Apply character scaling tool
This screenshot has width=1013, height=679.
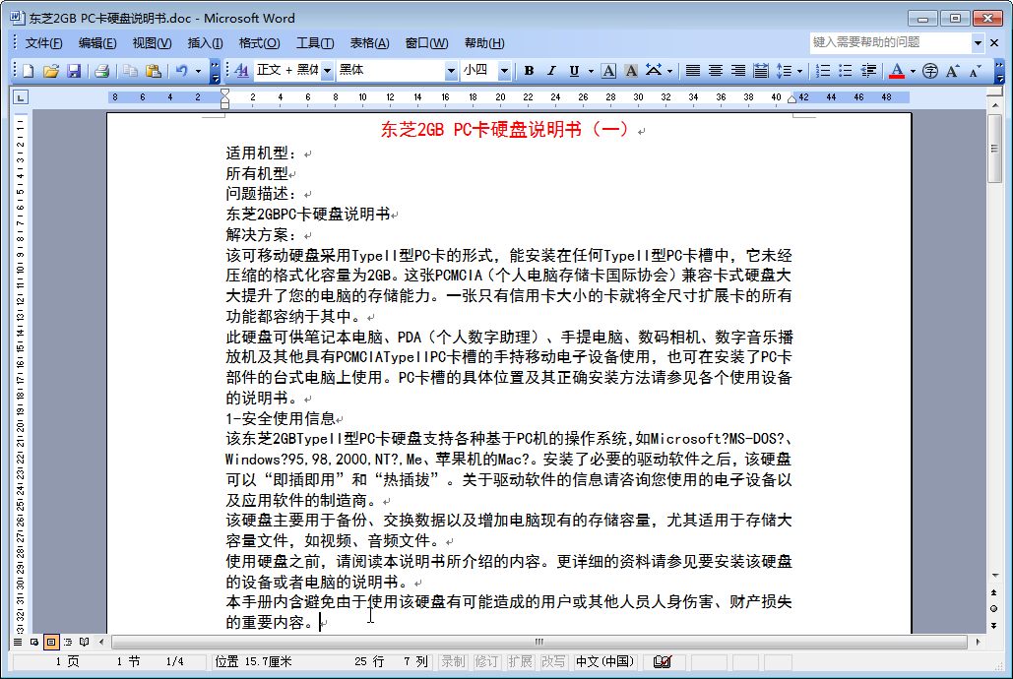pyautogui.click(x=654, y=71)
